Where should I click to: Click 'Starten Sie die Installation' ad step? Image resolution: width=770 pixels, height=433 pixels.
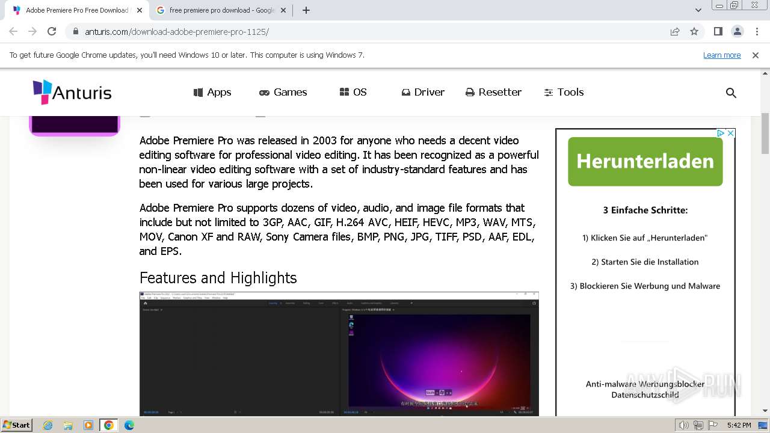(645, 262)
